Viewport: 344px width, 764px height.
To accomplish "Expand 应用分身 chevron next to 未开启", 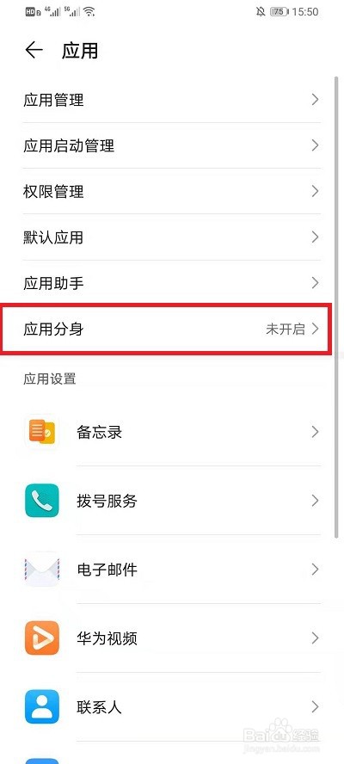I will click(316, 329).
